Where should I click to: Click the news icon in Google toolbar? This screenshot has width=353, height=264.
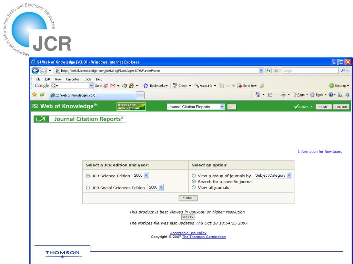tap(106, 86)
